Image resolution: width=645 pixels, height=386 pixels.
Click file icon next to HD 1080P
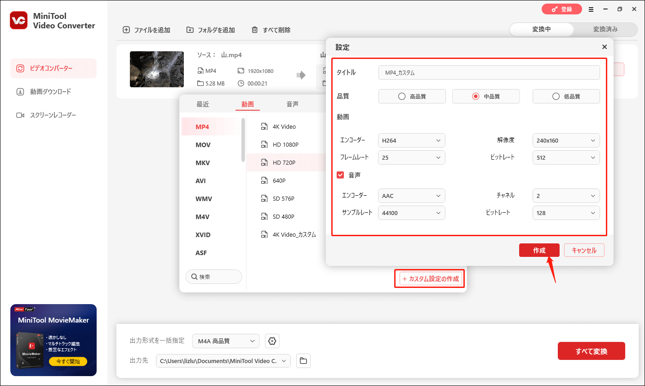264,144
